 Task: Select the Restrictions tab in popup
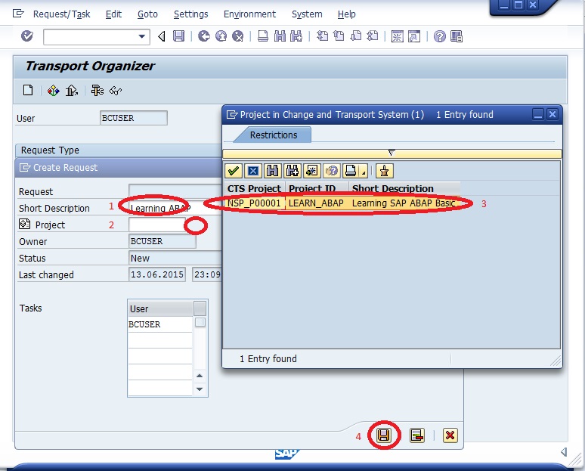[274, 135]
